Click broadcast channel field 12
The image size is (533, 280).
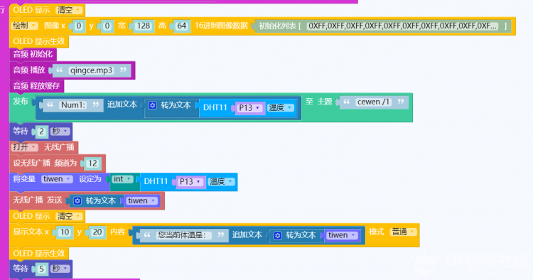pyautogui.click(x=92, y=163)
